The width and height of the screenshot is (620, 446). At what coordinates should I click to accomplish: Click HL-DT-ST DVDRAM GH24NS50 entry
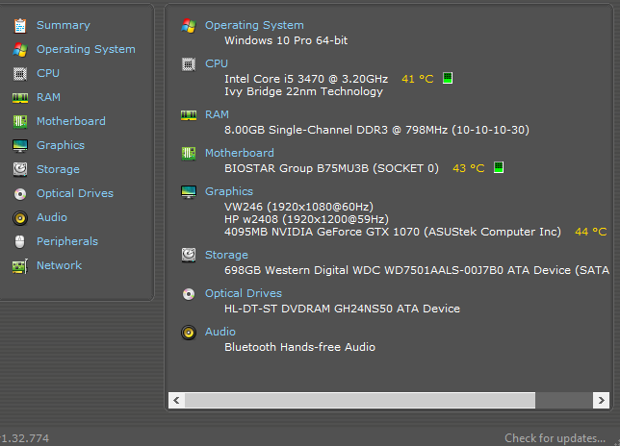[x=342, y=309]
